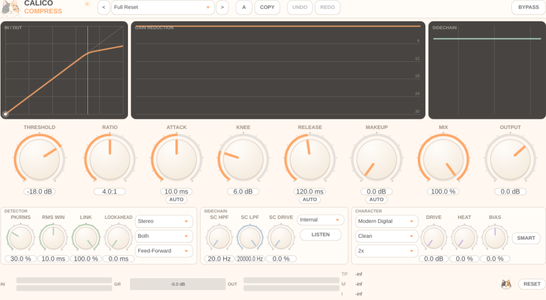This screenshot has width=546, height=300.
Task: Open the Internal sidechain source dropdown
Action: pos(320,220)
